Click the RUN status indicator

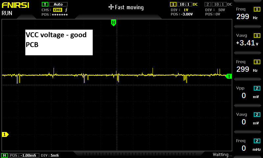point(7,13)
